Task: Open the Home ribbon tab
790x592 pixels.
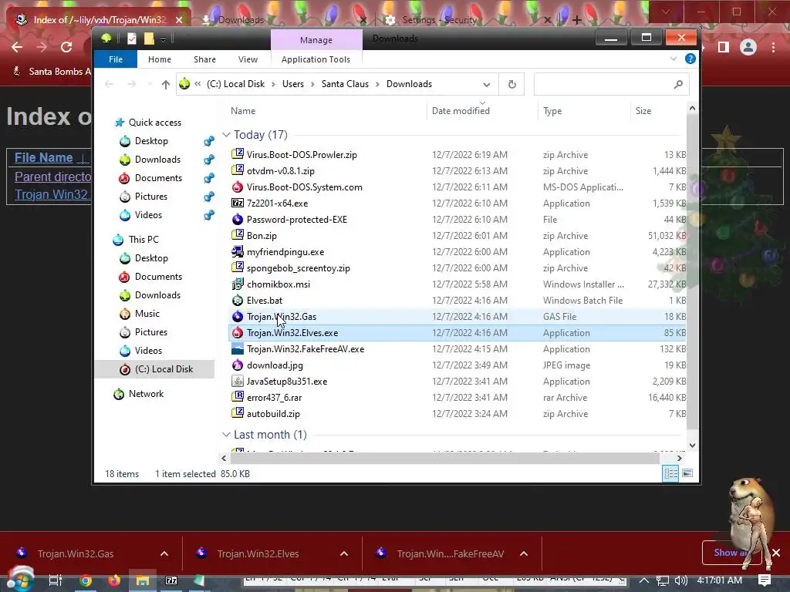Action: tap(159, 59)
